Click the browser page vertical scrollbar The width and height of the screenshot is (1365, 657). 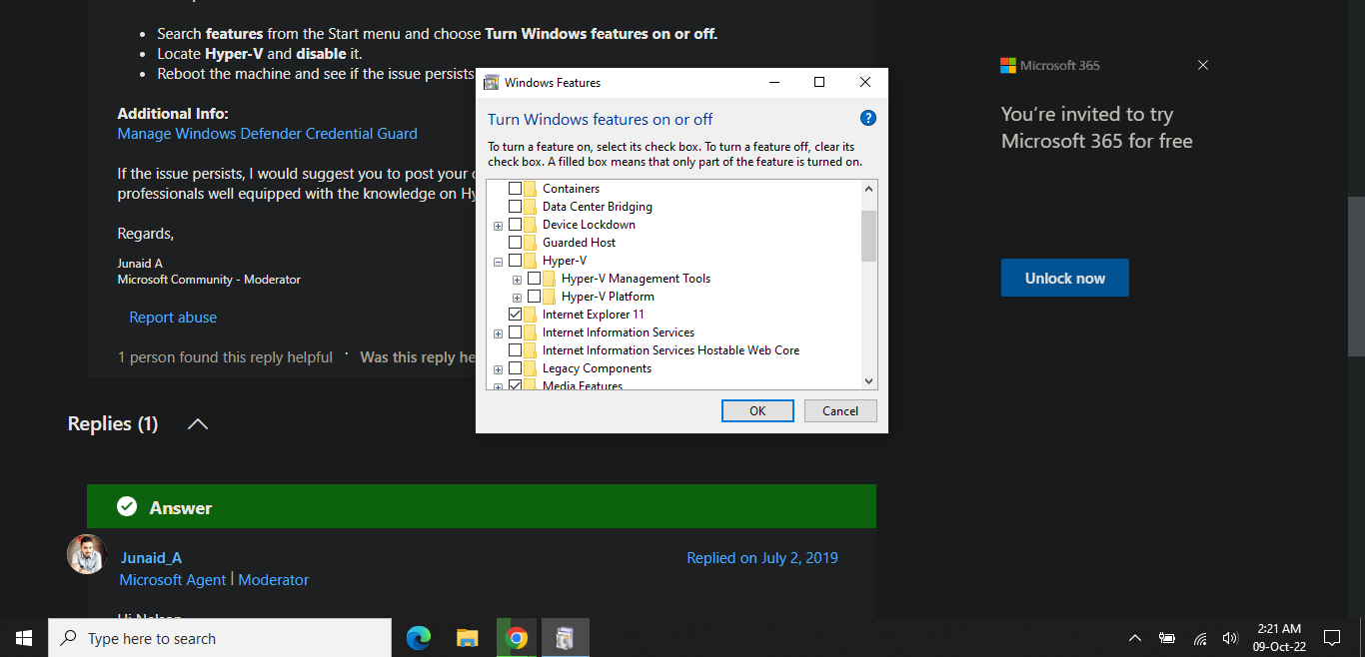tap(1356, 276)
